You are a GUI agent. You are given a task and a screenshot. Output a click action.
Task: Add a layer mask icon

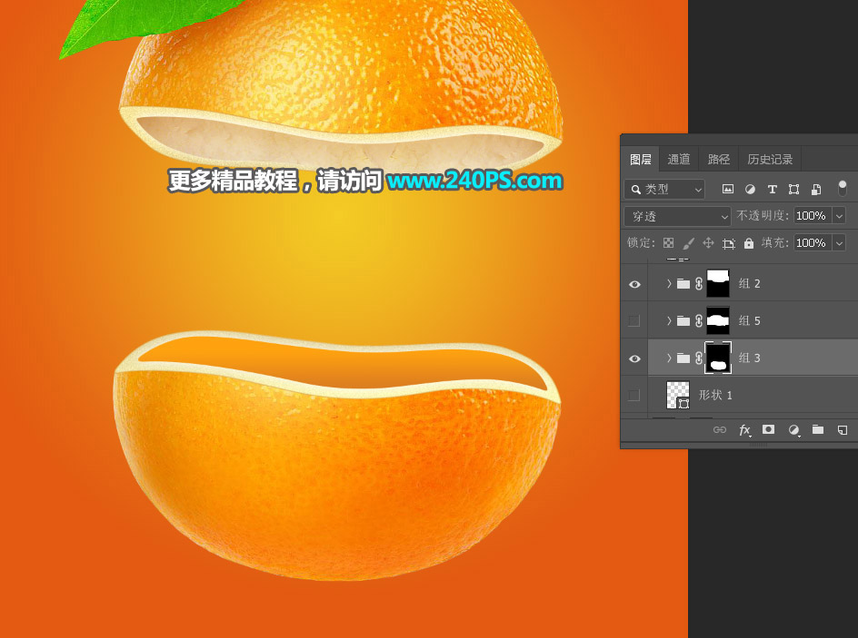click(x=768, y=429)
